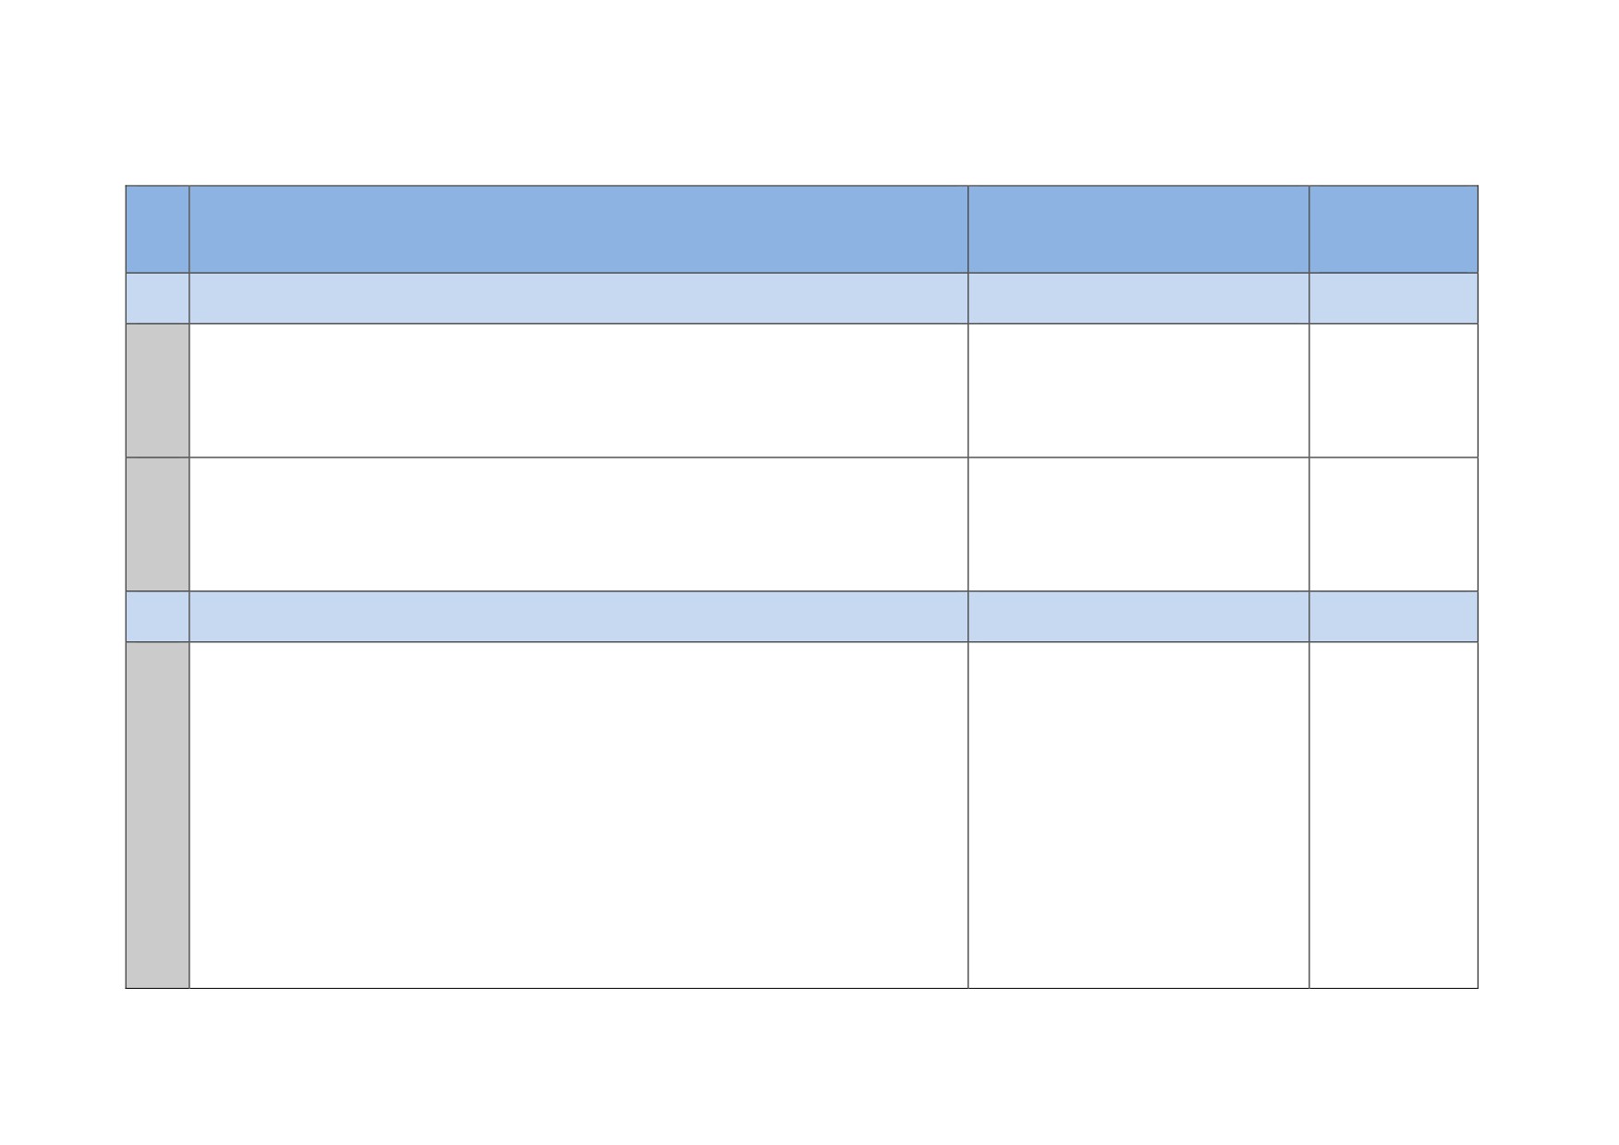The image size is (1619, 1145).
Task: Select the middle gray row-label cell
Action: [x=157, y=524]
